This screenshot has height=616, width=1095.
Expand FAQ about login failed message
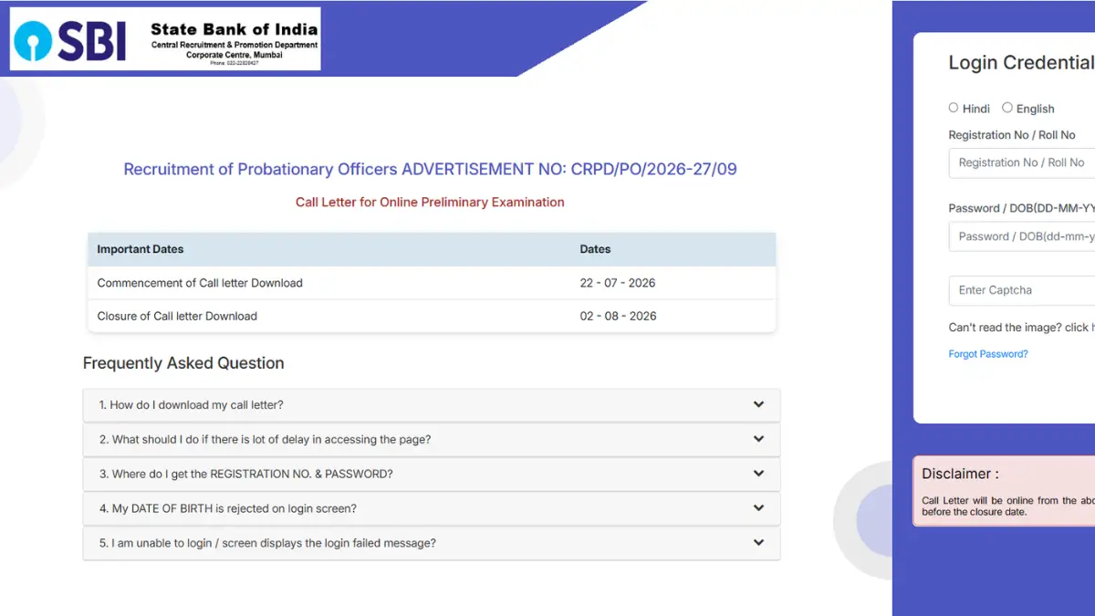click(x=432, y=543)
